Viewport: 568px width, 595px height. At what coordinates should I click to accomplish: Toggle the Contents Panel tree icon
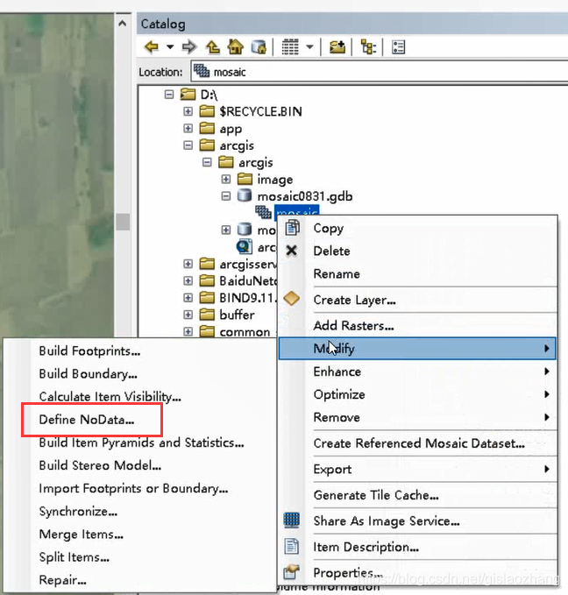[x=368, y=47]
